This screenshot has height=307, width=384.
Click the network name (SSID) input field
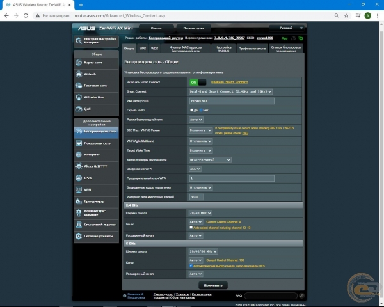[x=232, y=101]
